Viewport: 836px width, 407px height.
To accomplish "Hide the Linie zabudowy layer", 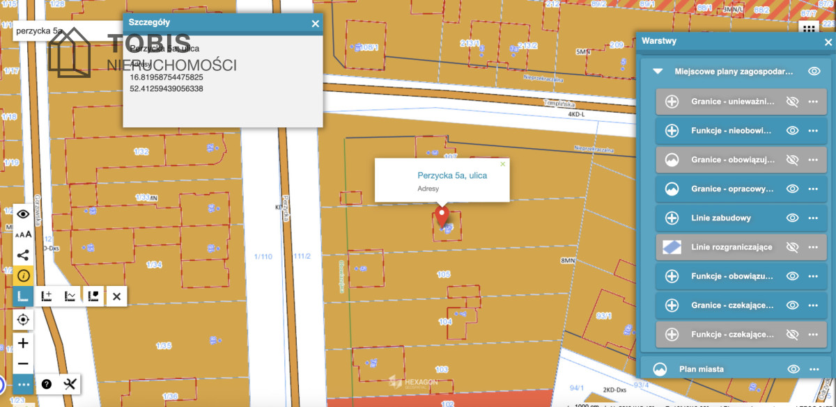I will pyautogui.click(x=792, y=218).
